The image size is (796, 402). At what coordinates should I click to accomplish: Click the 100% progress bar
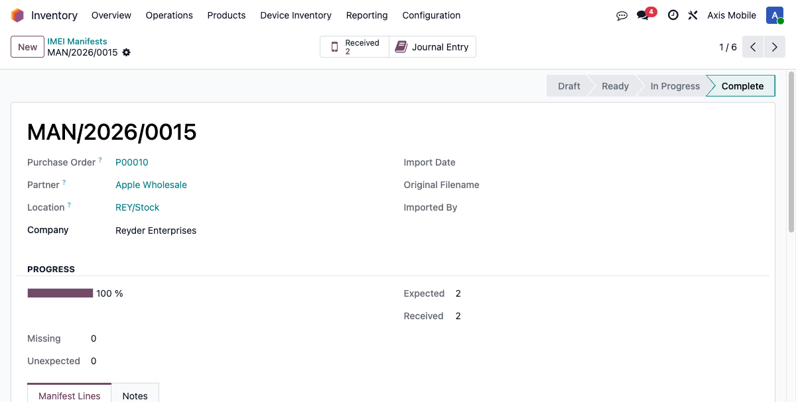tap(60, 293)
